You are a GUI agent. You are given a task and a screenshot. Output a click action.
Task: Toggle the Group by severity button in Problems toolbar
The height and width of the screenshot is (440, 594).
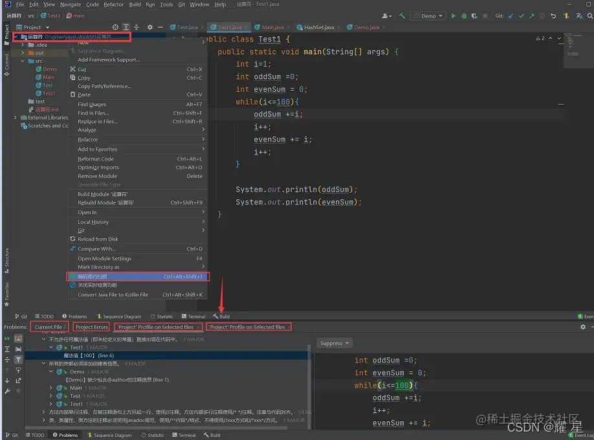18,338
